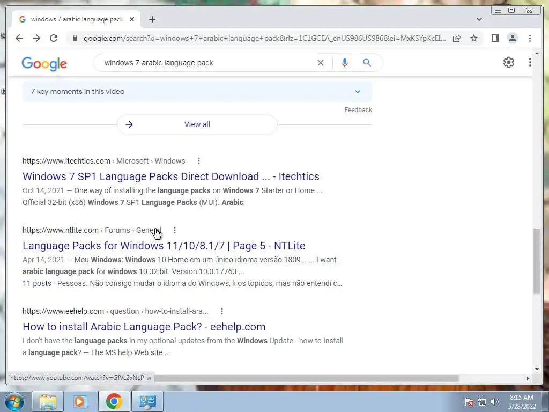This screenshot has height=412, width=549.
Task: Click in the Google search input field
Action: (206, 63)
